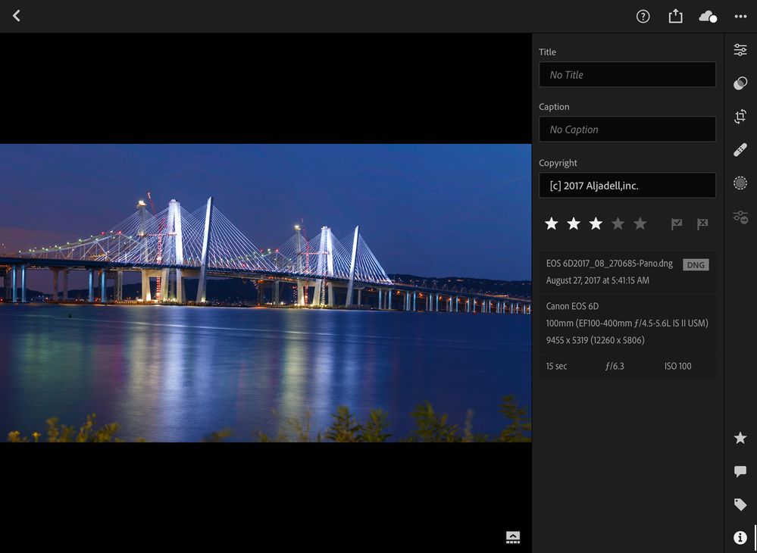Viewport: 757px width, 553px height.
Task: Toggle the filmstrip icon below the photo
Action: [513, 537]
